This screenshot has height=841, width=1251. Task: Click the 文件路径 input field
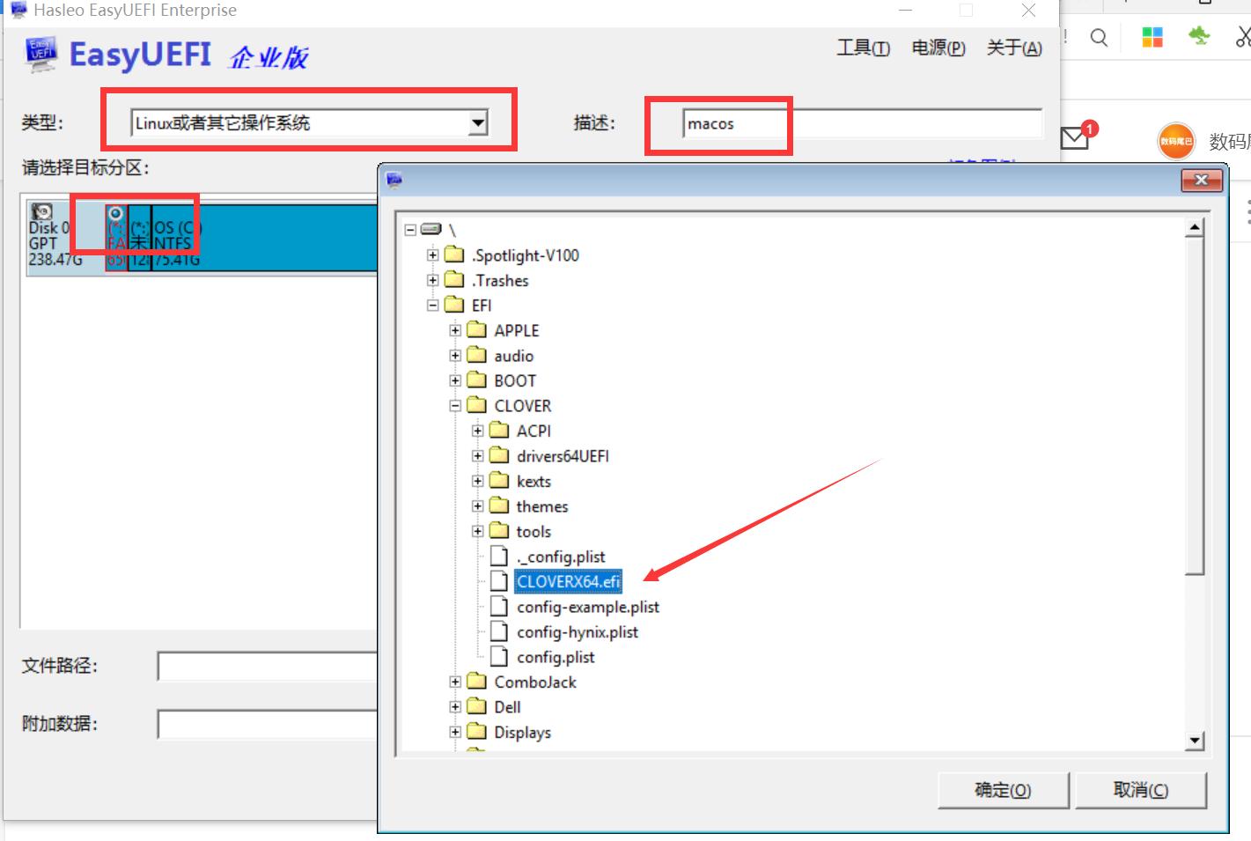(x=264, y=666)
